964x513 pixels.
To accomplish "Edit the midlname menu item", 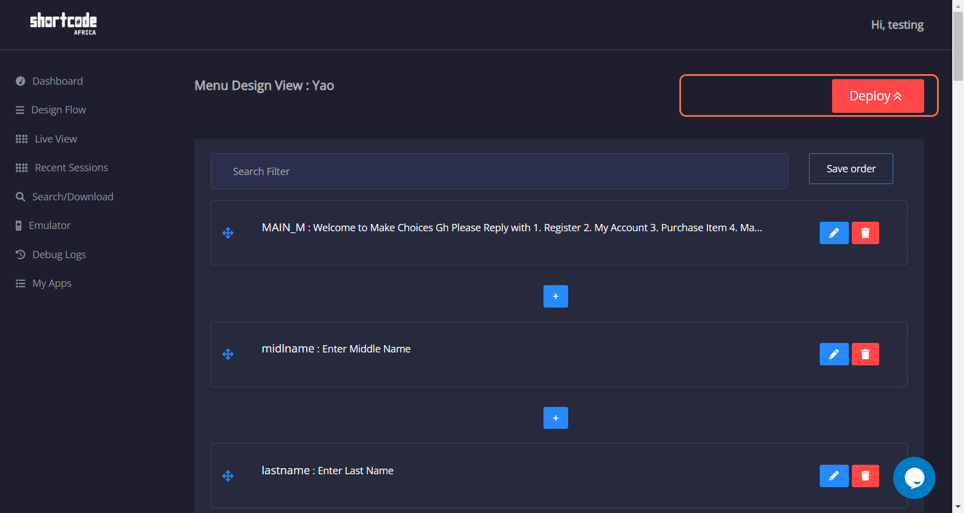I will [834, 354].
